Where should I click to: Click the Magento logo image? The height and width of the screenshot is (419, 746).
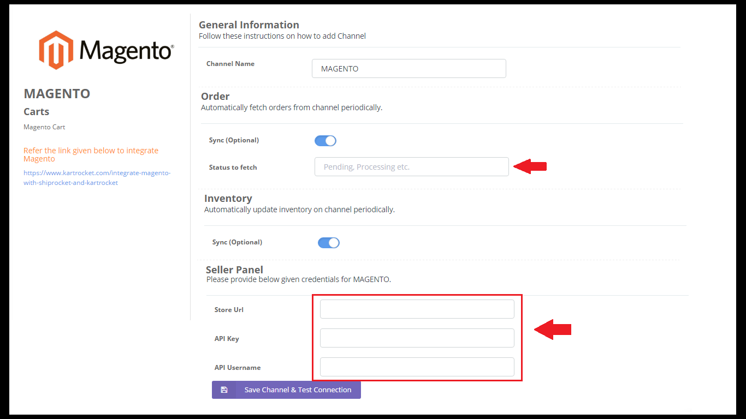pos(106,50)
